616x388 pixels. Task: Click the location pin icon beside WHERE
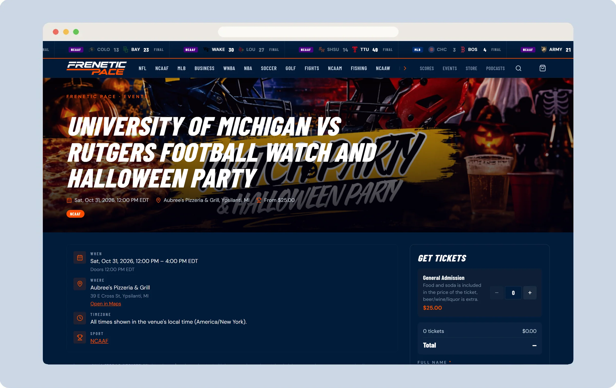[x=80, y=284]
